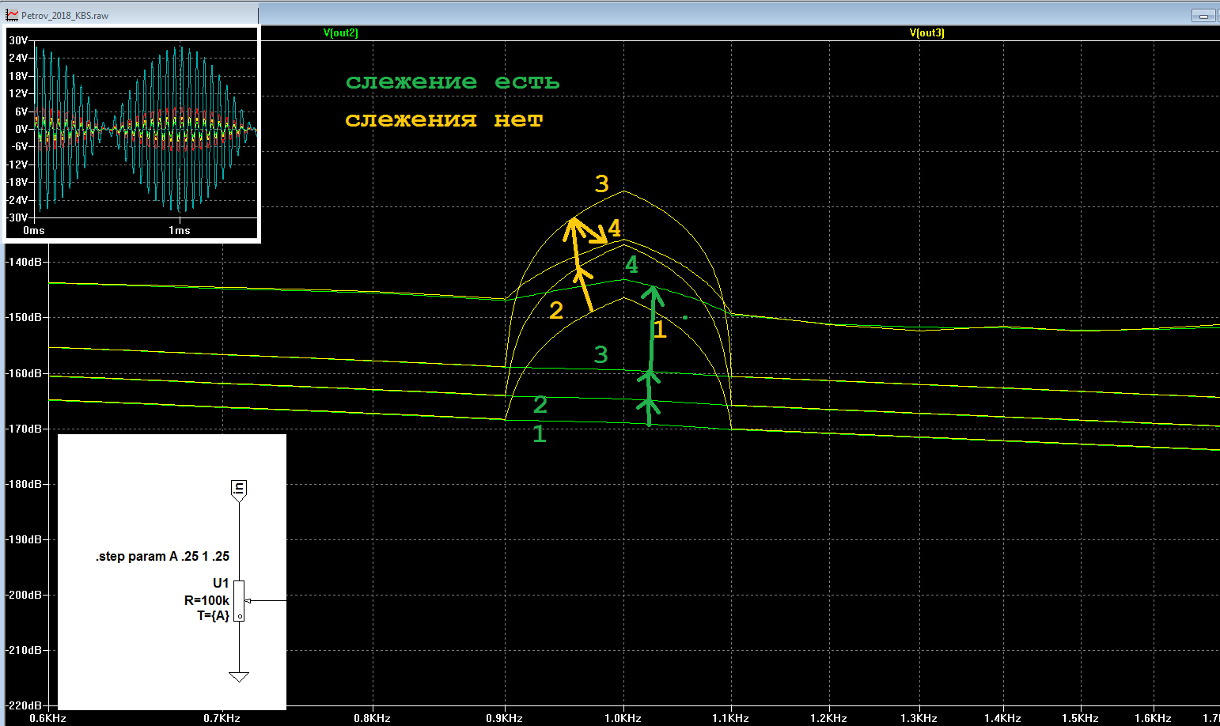Click the -200dB vertical axis label

coord(25,595)
